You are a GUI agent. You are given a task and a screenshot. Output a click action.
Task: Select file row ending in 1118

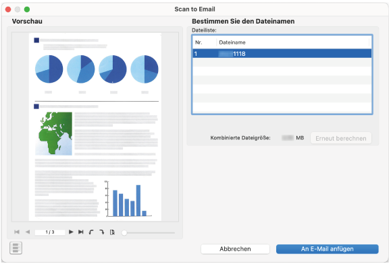282,54
